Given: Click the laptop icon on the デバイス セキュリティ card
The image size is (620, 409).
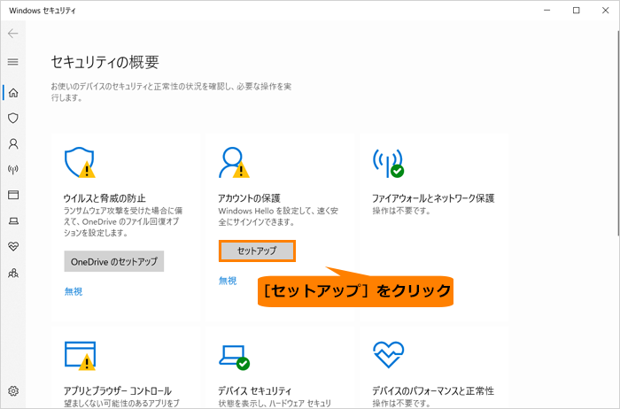Looking at the screenshot, I should pos(235,357).
